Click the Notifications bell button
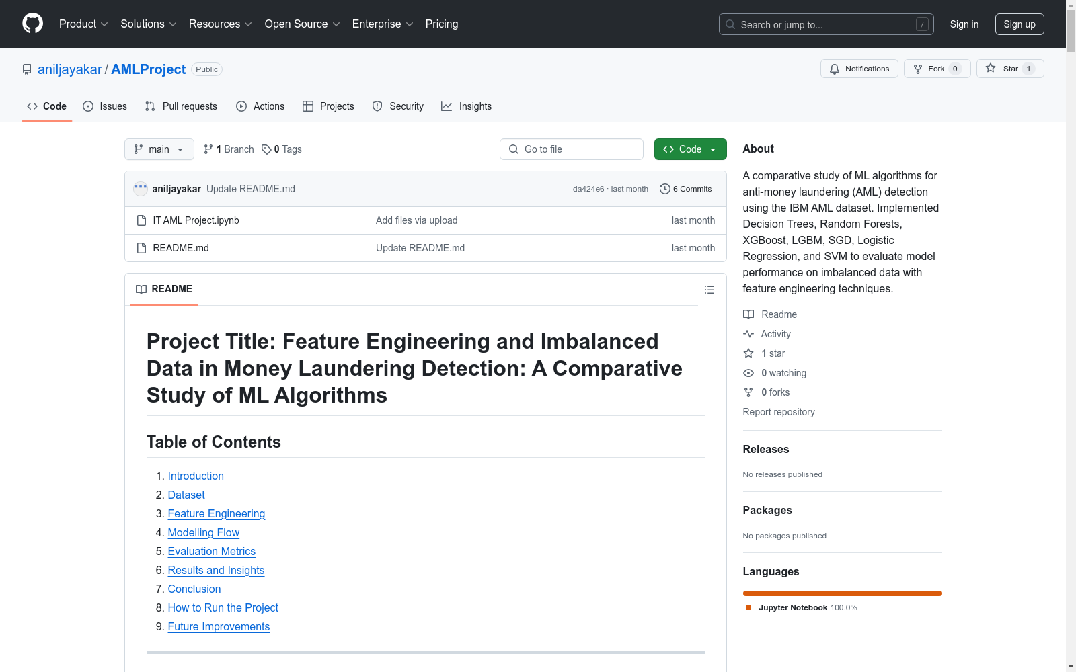Image resolution: width=1076 pixels, height=672 pixels. [x=859, y=69]
